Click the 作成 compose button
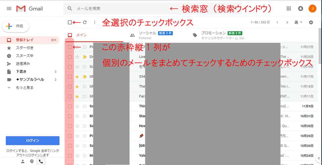 [x=16, y=26]
